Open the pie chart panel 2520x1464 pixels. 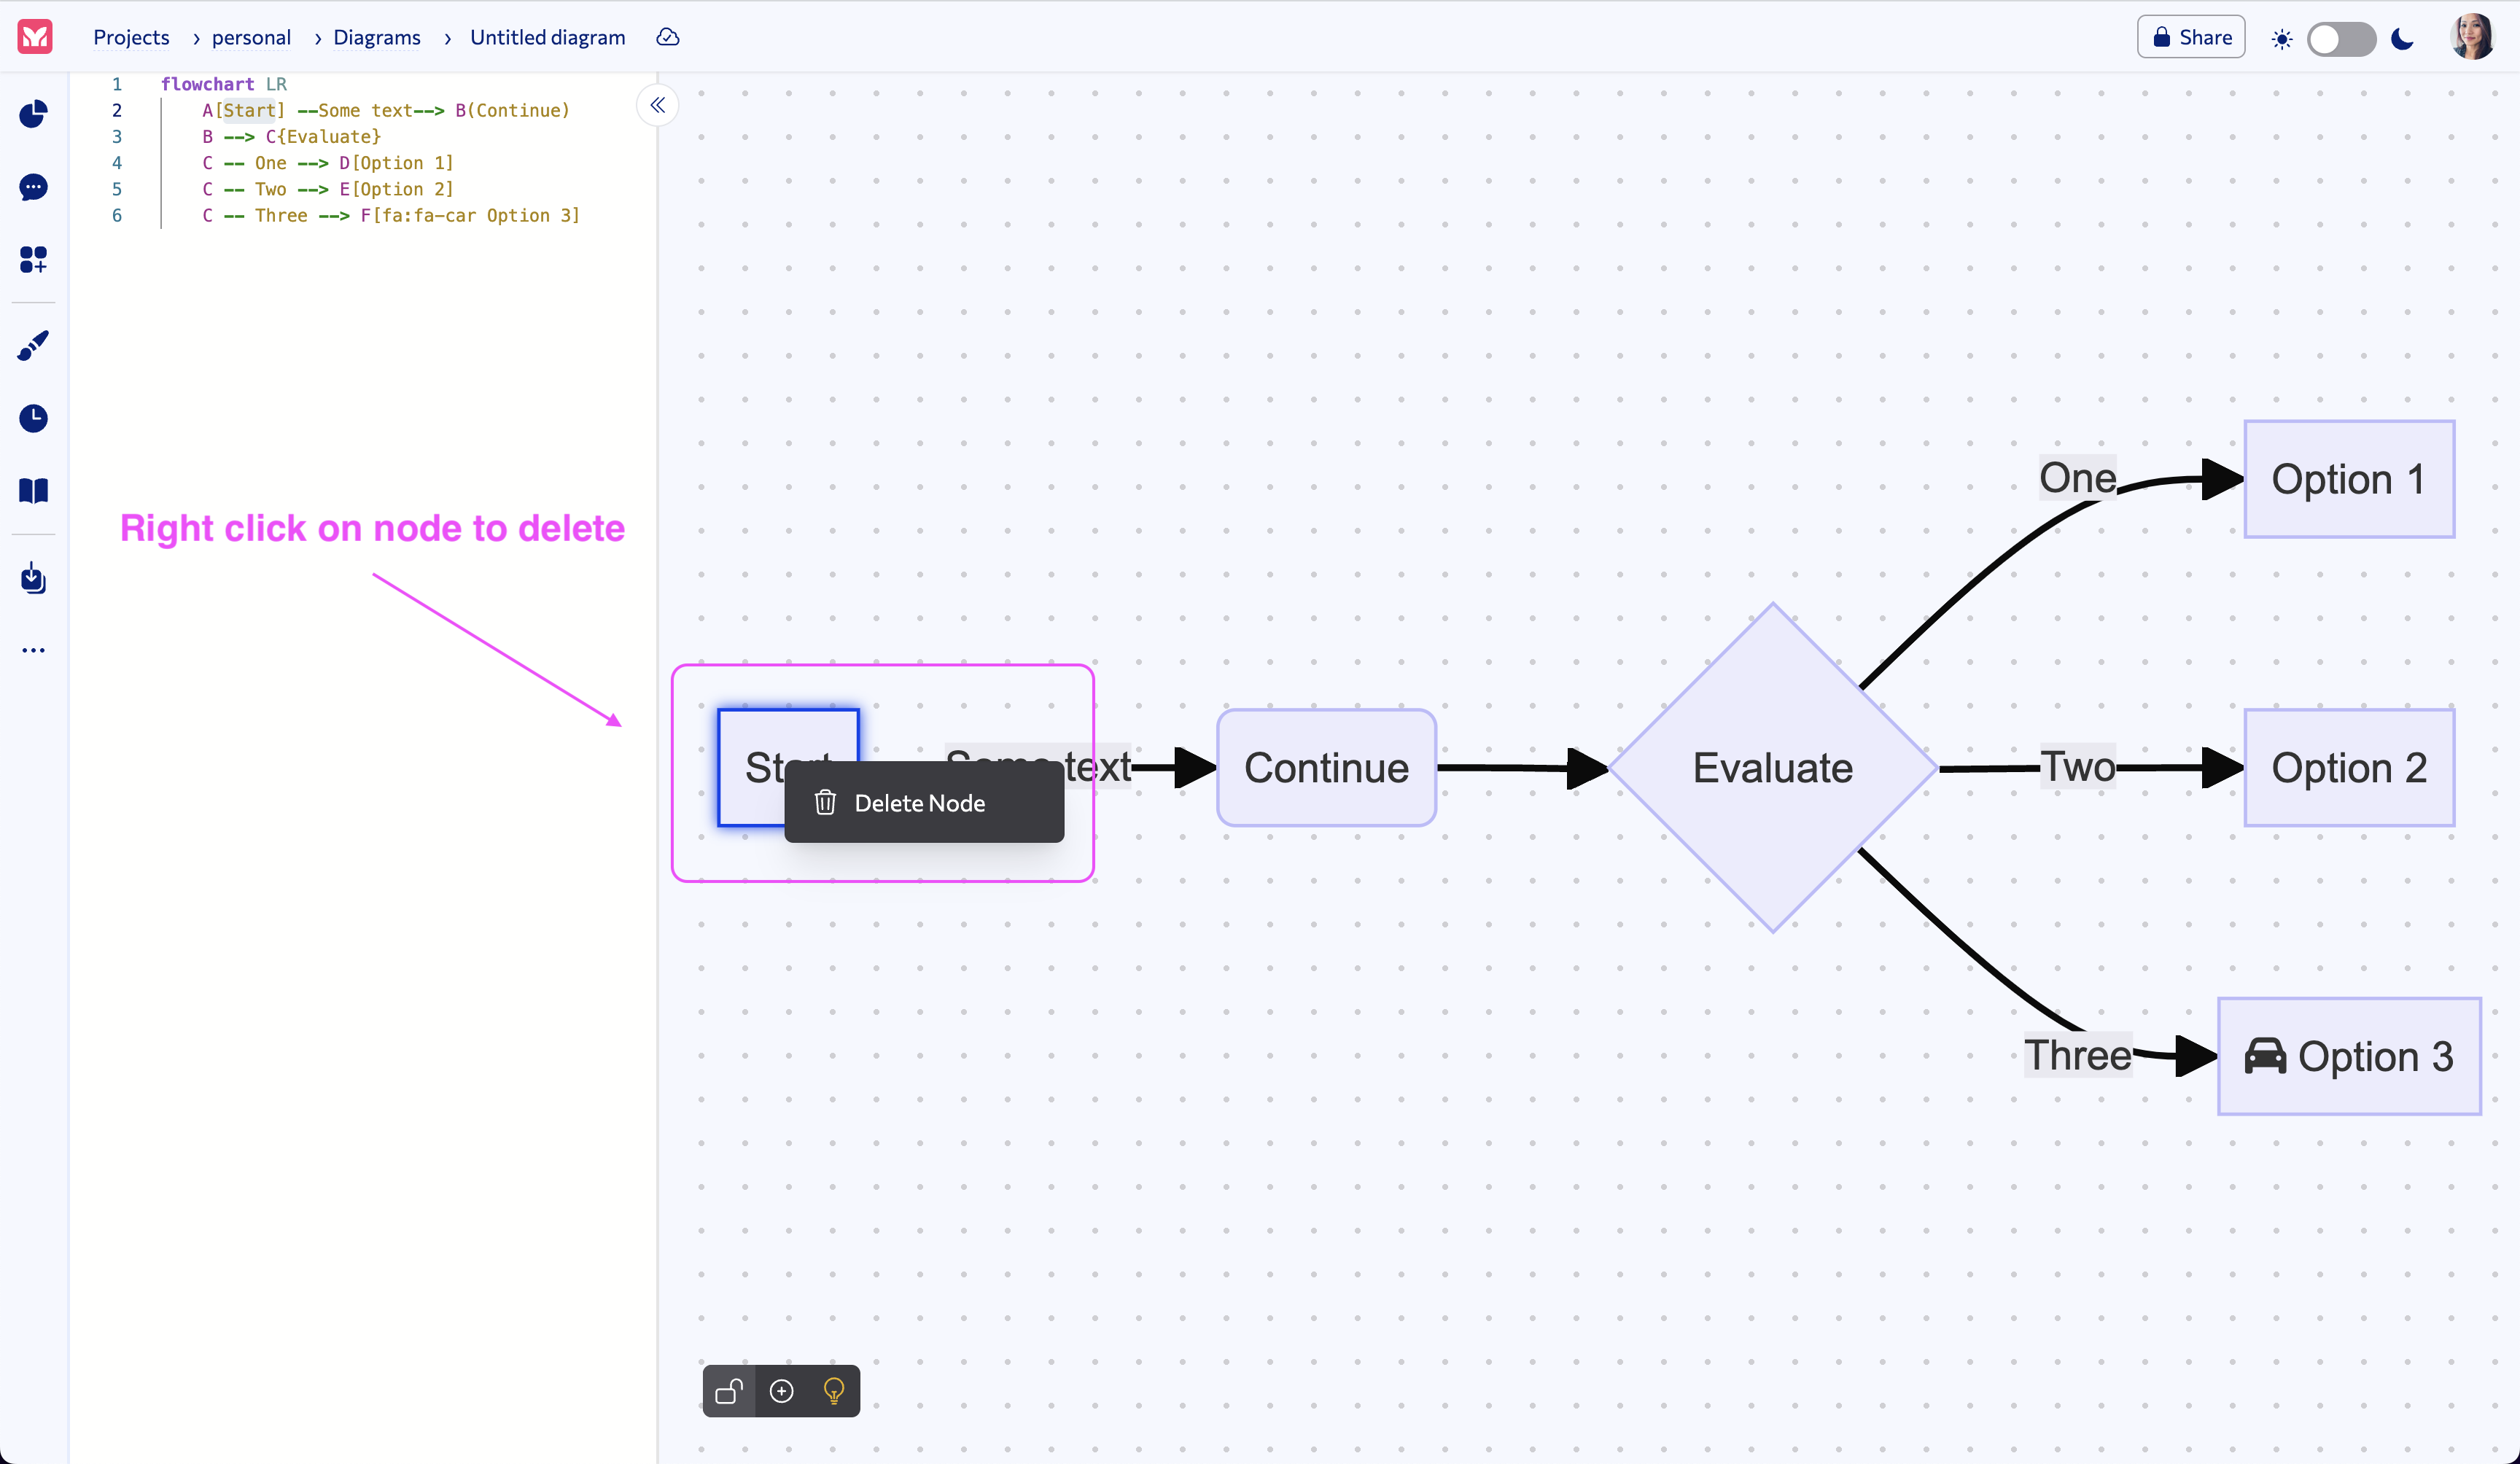[x=33, y=114]
